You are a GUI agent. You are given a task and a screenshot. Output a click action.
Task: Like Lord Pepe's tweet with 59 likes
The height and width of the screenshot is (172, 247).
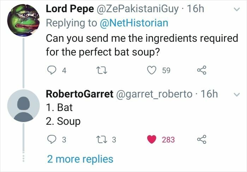[153, 71]
